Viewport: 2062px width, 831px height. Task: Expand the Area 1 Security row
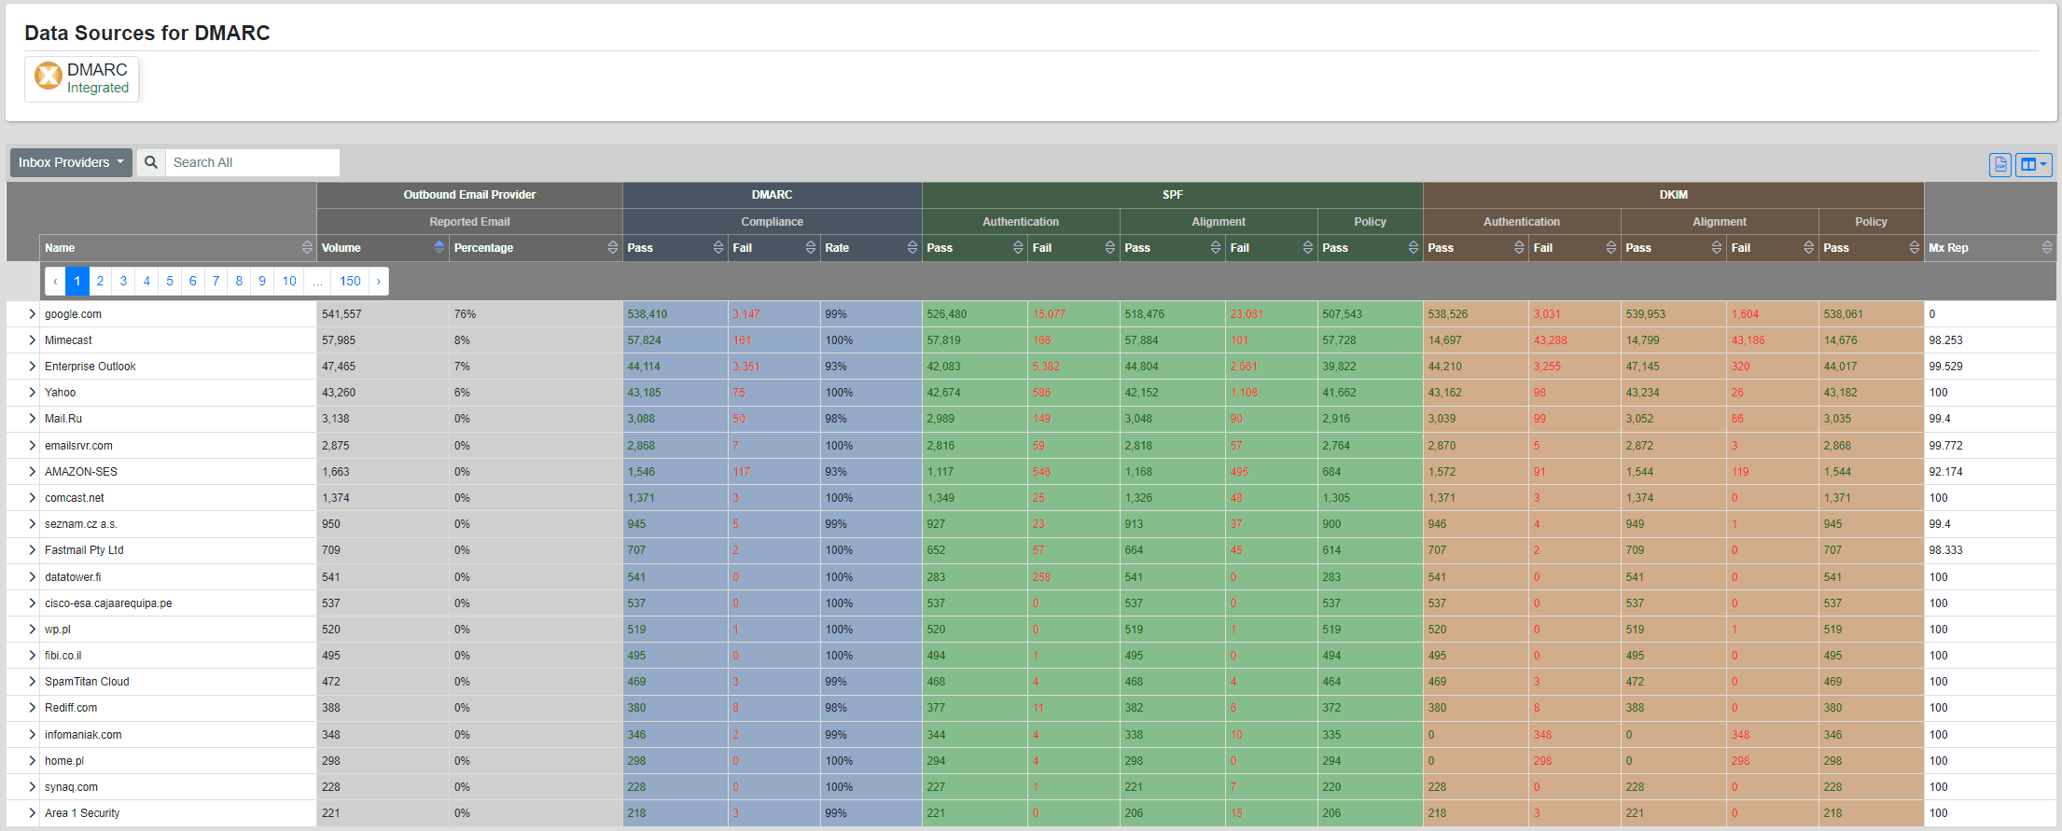[x=32, y=813]
